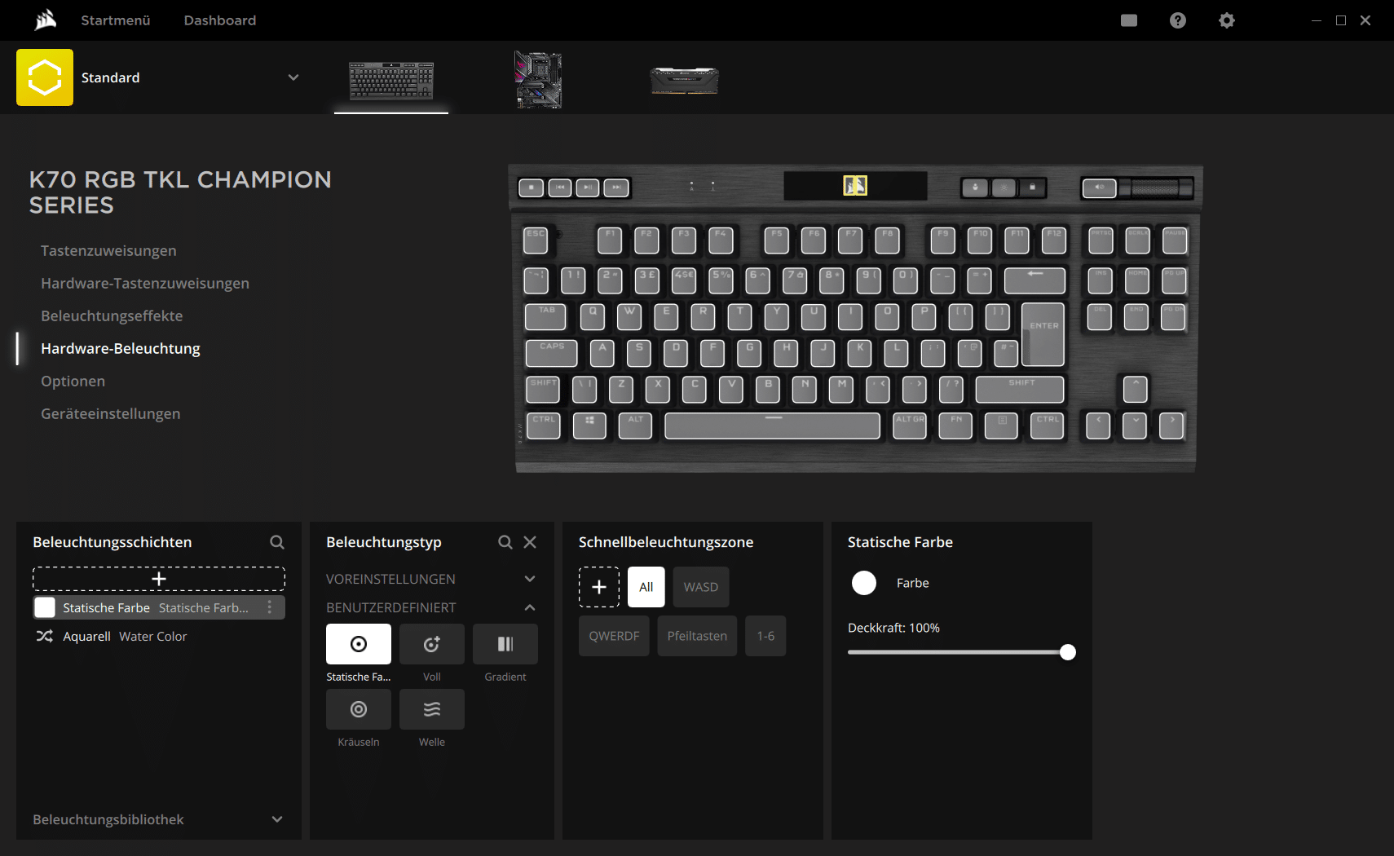This screenshot has height=856, width=1394.
Task: Toggle the WASD lighting zone
Action: pyautogui.click(x=700, y=587)
